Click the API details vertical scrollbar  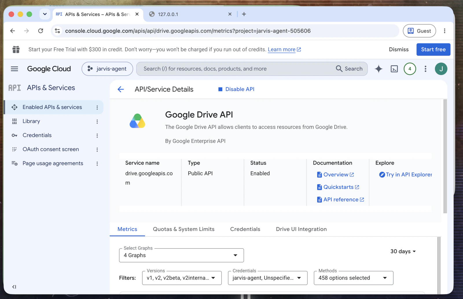(x=445, y=156)
